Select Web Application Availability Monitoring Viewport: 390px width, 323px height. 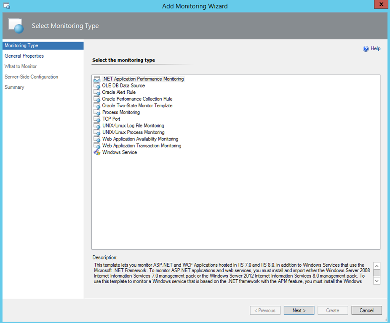click(x=140, y=139)
